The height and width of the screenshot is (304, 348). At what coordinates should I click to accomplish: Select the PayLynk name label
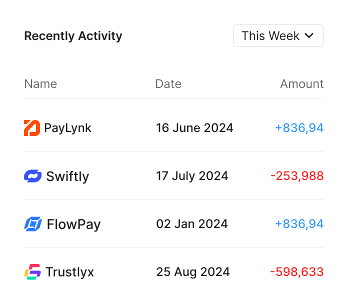[x=67, y=128]
